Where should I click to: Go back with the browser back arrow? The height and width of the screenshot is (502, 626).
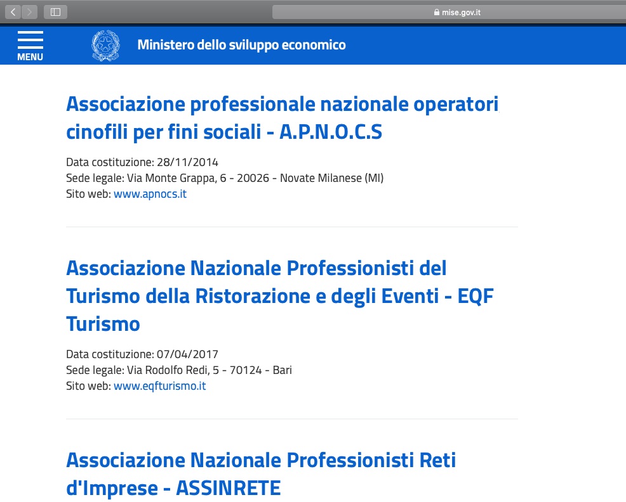click(x=13, y=12)
